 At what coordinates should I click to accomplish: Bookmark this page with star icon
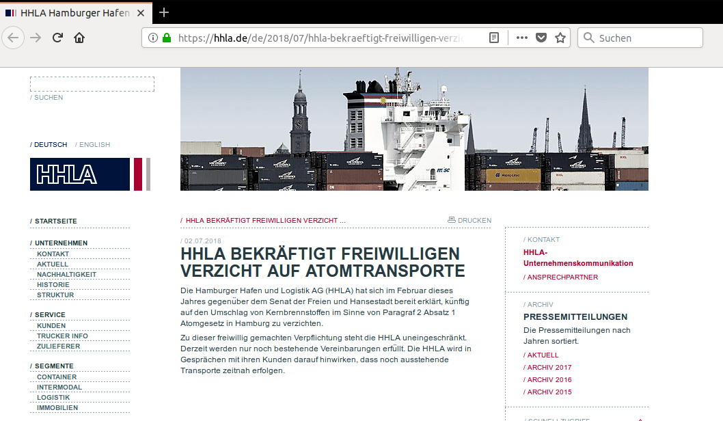click(560, 38)
